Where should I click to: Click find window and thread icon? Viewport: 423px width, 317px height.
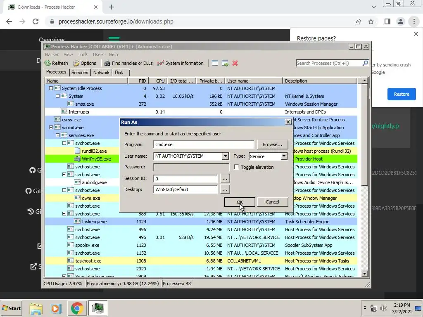click(225, 63)
